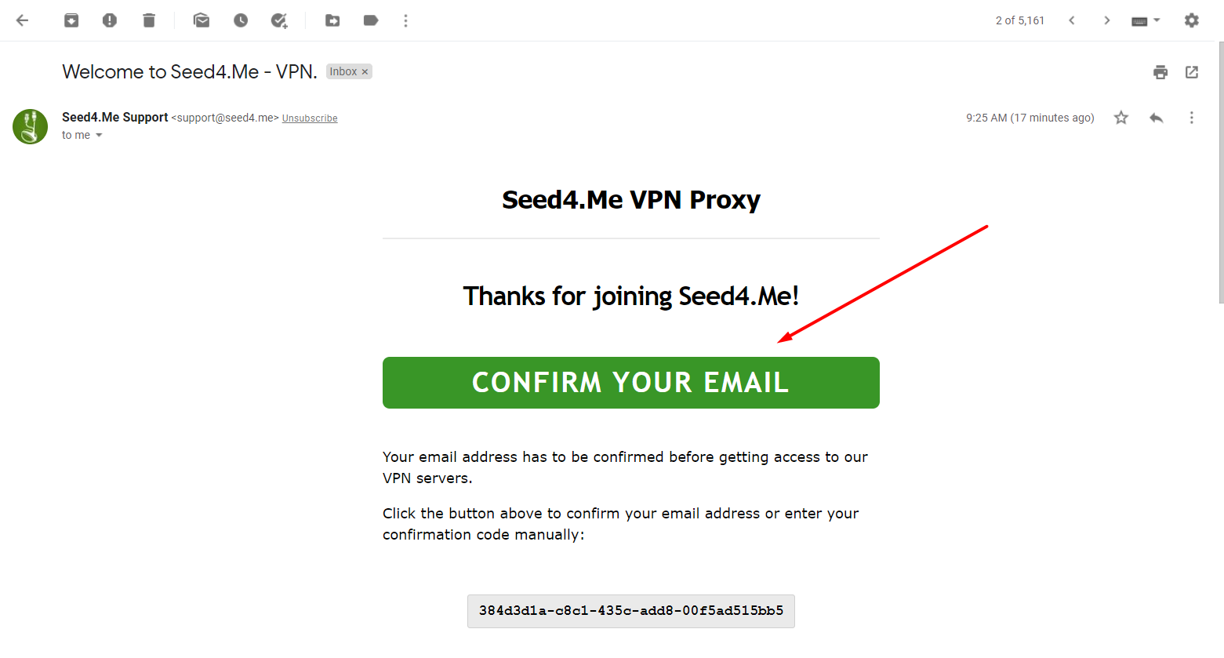Open the Labels icon in toolbar

tap(370, 20)
